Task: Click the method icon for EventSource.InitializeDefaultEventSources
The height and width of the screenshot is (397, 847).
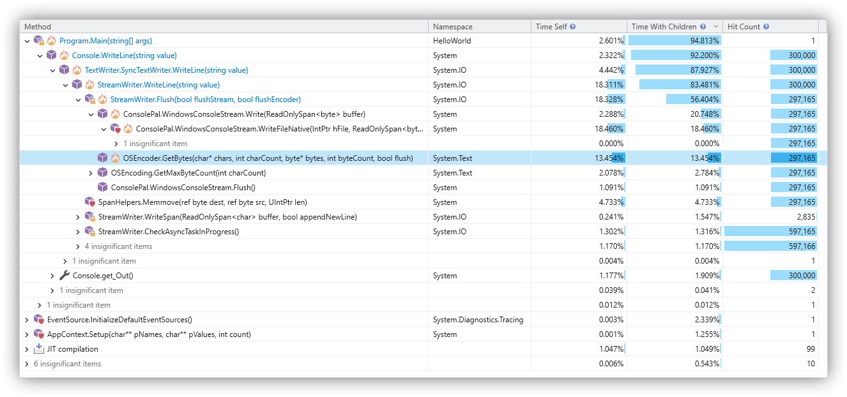Action: click(38, 320)
